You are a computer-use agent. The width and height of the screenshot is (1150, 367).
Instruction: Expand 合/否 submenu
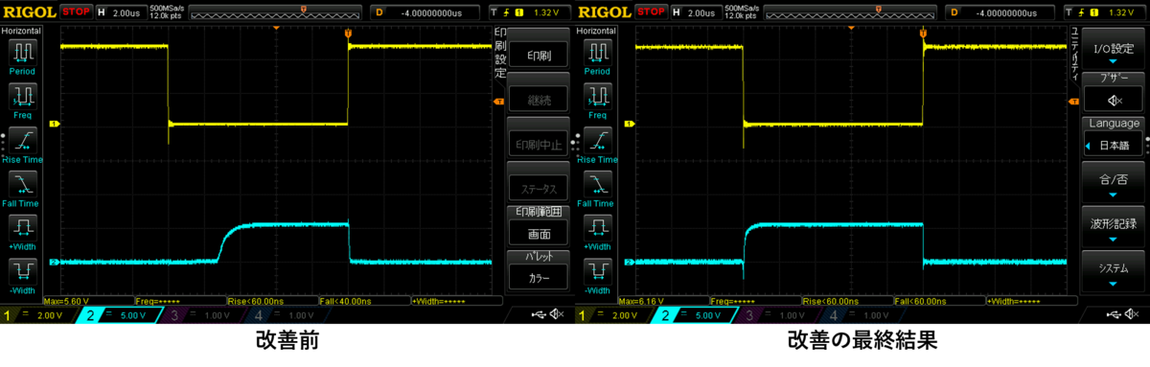(x=1113, y=182)
